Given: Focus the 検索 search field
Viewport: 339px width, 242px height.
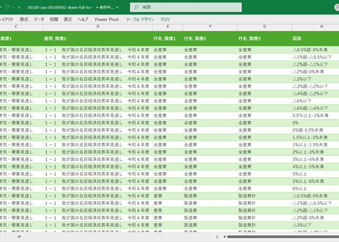Looking at the screenshot, I should tap(186, 7).
